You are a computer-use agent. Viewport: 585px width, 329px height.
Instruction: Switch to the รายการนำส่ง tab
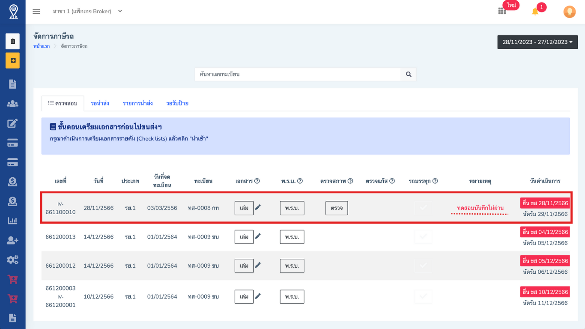[138, 103]
